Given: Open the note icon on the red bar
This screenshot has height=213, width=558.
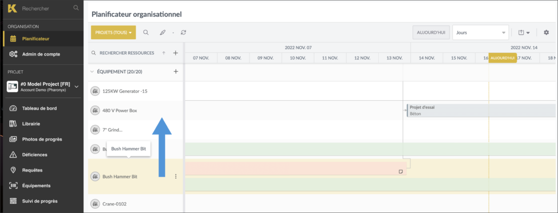Looking at the screenshot, I should click(401, 172).
